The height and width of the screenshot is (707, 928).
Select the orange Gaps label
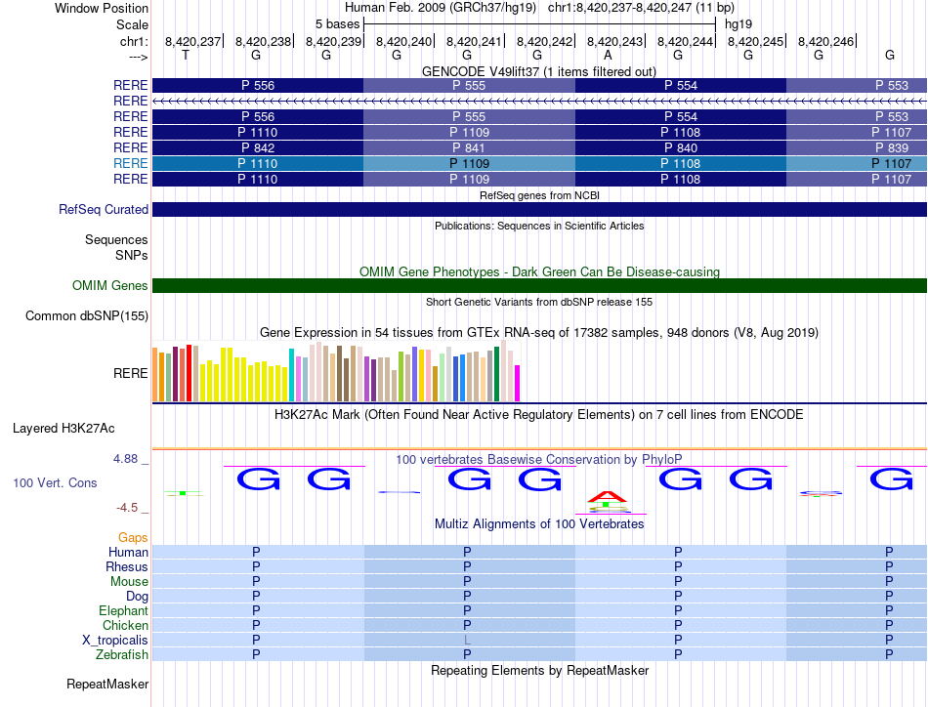[x=133, y=537]
